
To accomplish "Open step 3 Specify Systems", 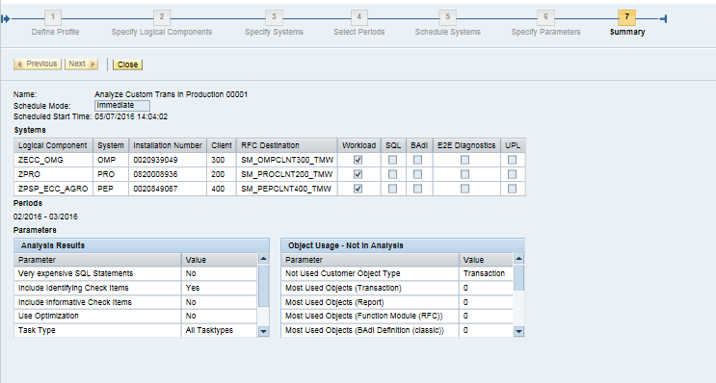I will point(274,17).
